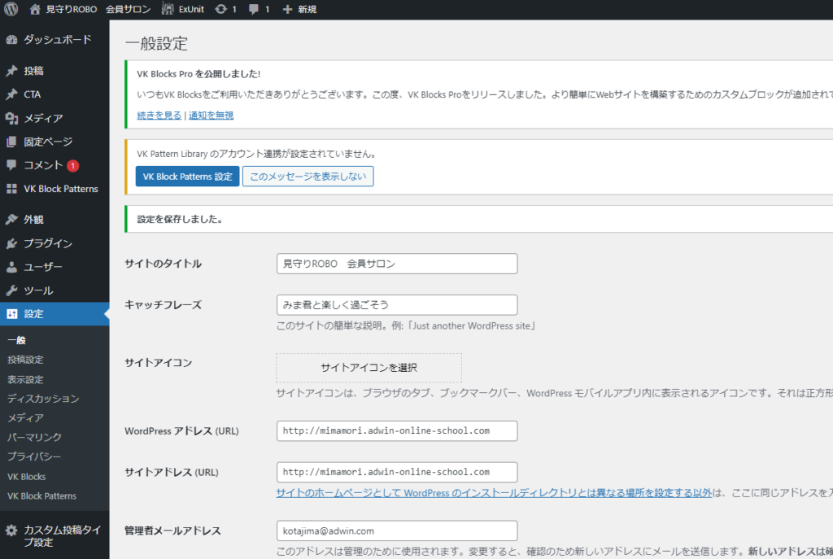Click the ExUnit icon in admin bar

167,10
